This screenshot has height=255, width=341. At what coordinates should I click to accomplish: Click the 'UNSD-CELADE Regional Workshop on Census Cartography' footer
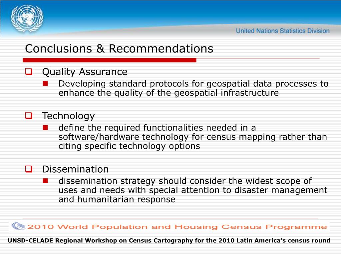pos(169,240)
